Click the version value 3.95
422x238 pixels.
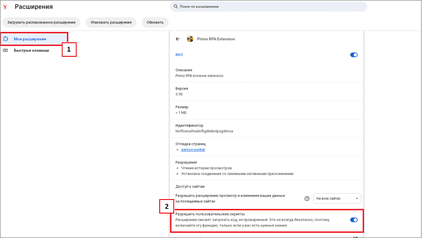pos(179,94)
